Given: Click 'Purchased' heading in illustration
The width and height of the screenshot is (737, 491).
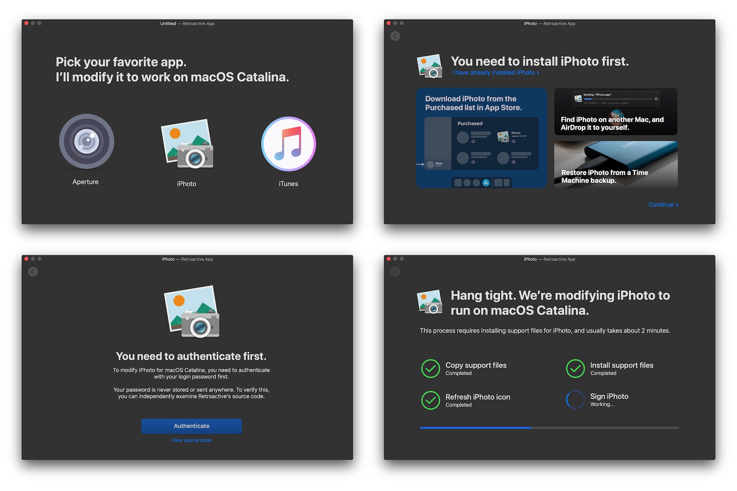Looking at the screenshot, I should click(470, 124).
